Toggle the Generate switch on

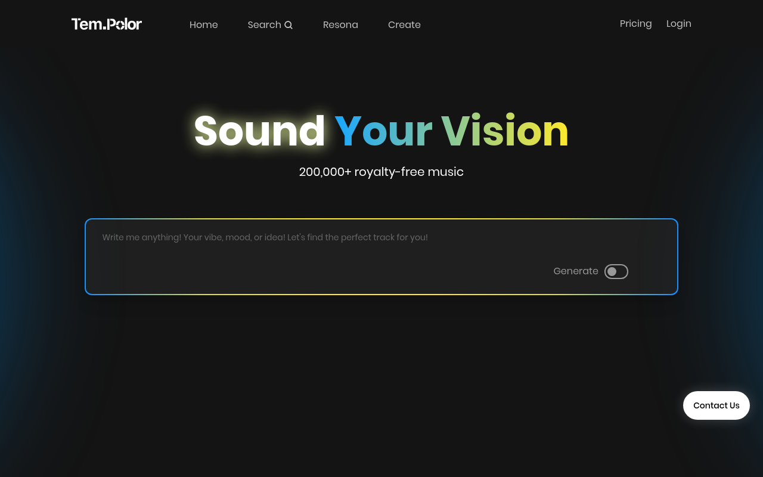pos(616,271)
